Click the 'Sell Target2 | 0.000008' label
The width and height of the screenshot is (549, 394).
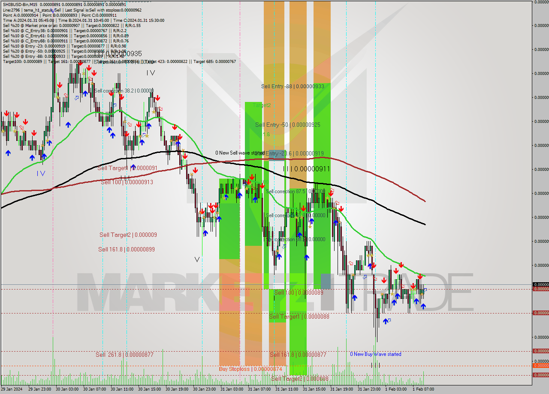pos(300,379)
